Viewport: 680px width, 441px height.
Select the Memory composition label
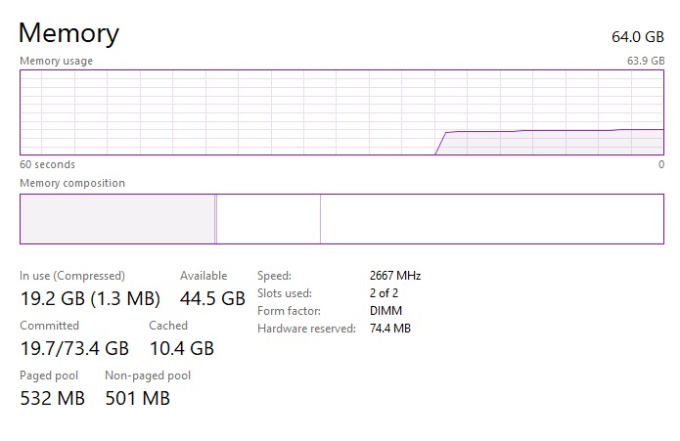[72, 183]
